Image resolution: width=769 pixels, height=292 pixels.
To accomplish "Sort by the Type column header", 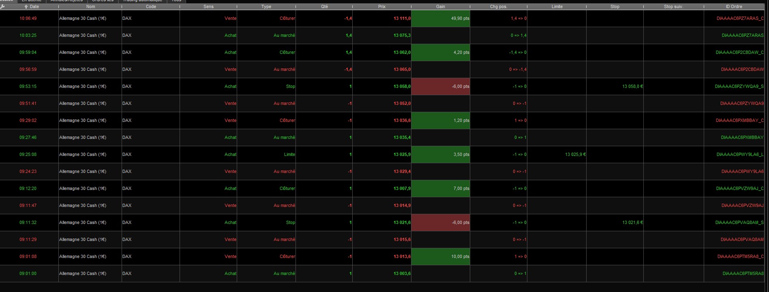I will pos(266,7).
